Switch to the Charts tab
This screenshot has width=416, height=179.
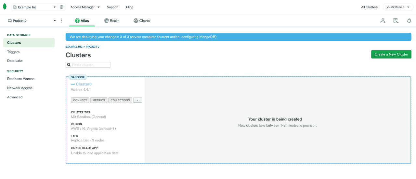click(x=141, y=21)
